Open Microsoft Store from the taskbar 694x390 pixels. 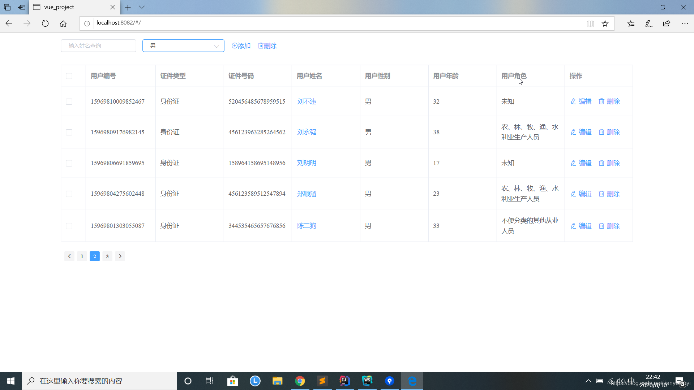(232, 381)
